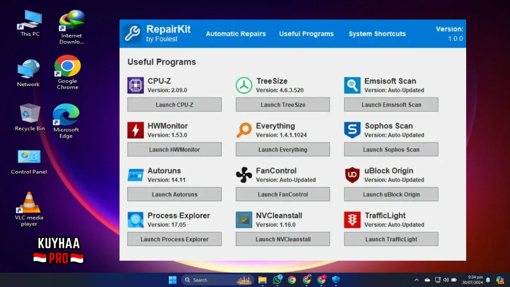Screen dimensions: 510x287
Task: Click the "Version: 1.4.1.1024" text
Action: pyautogui.click(x=281, y=135)
